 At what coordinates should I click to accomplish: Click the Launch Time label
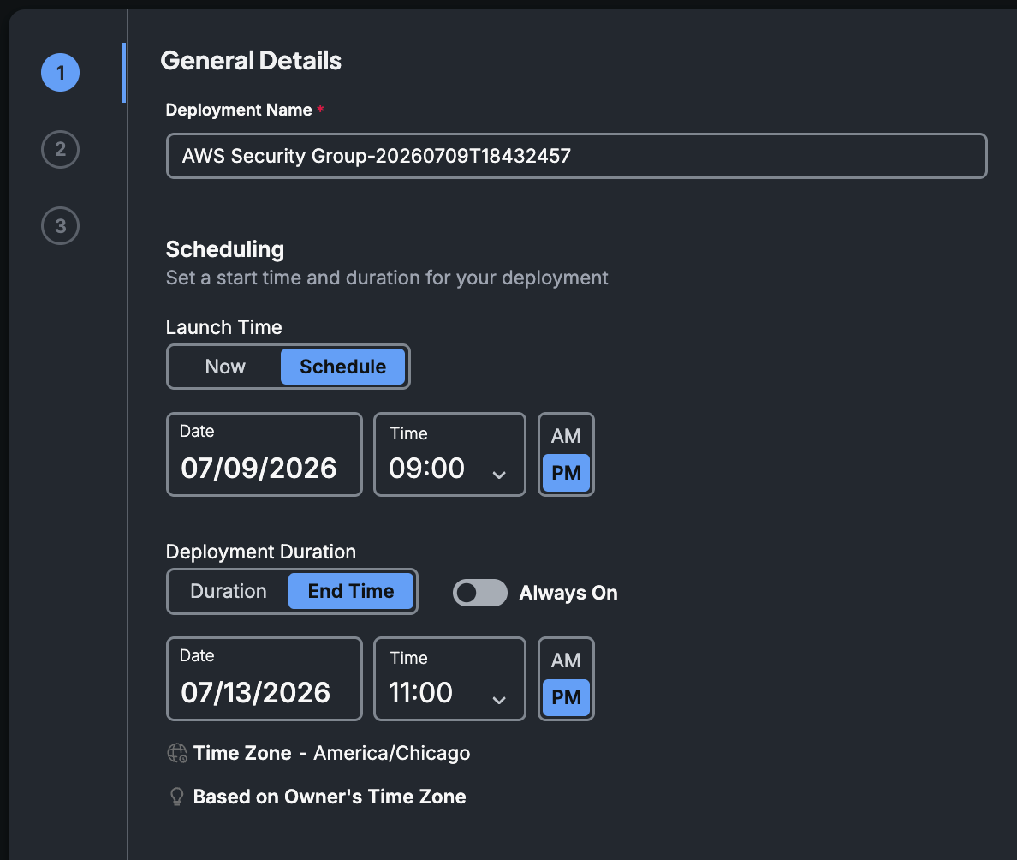point(223,327)
